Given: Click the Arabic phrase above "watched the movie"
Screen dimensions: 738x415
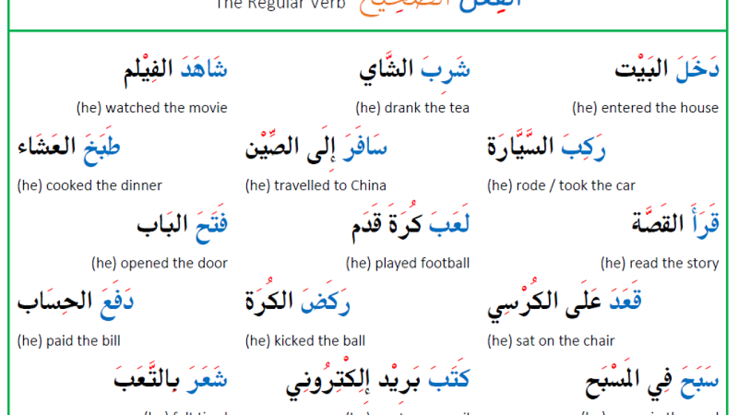Looking at the screenshot, I should point(176,73).
